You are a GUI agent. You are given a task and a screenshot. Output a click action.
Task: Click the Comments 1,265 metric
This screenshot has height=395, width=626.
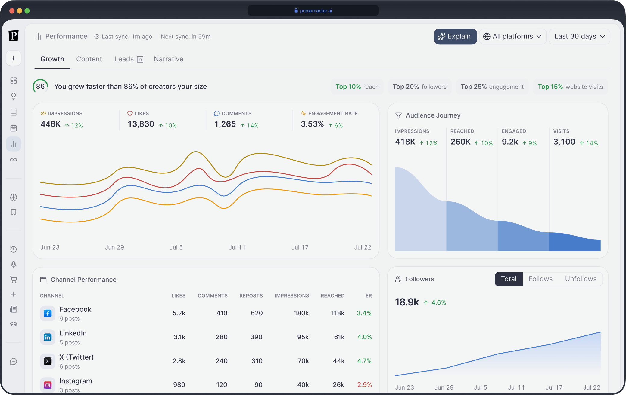pos(237,120)
